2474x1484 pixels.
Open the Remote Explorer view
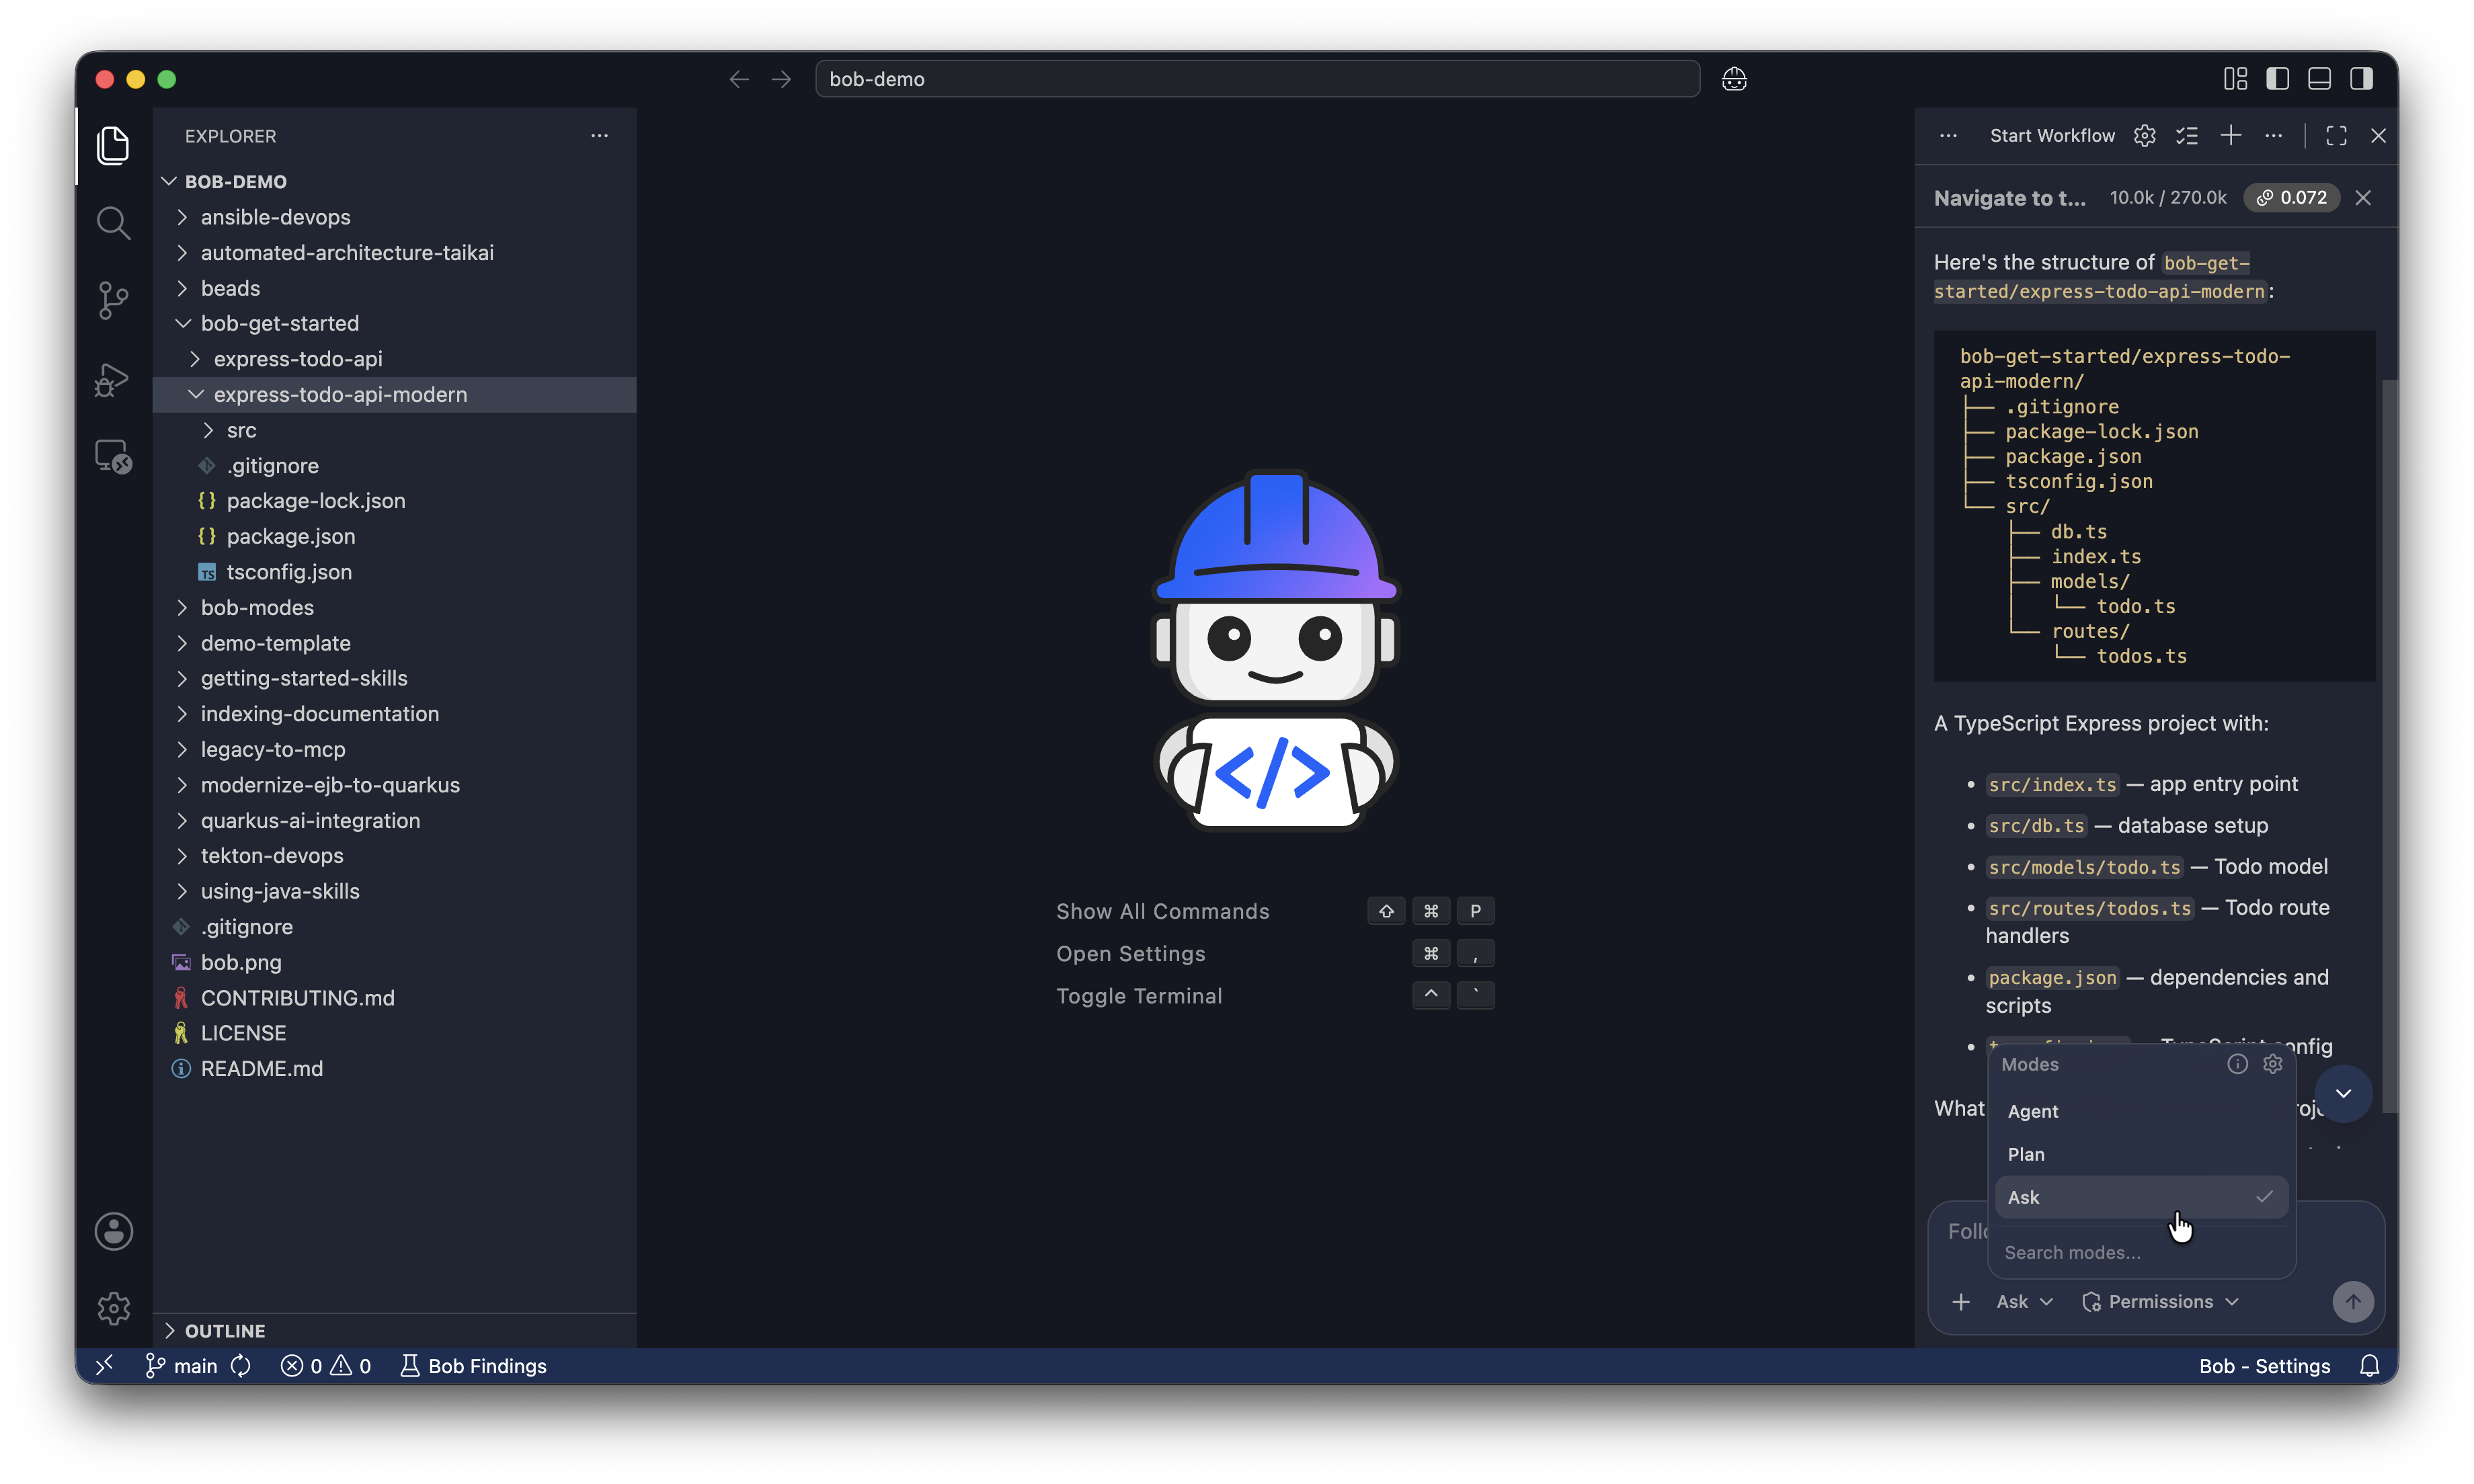tap(113, 457)
